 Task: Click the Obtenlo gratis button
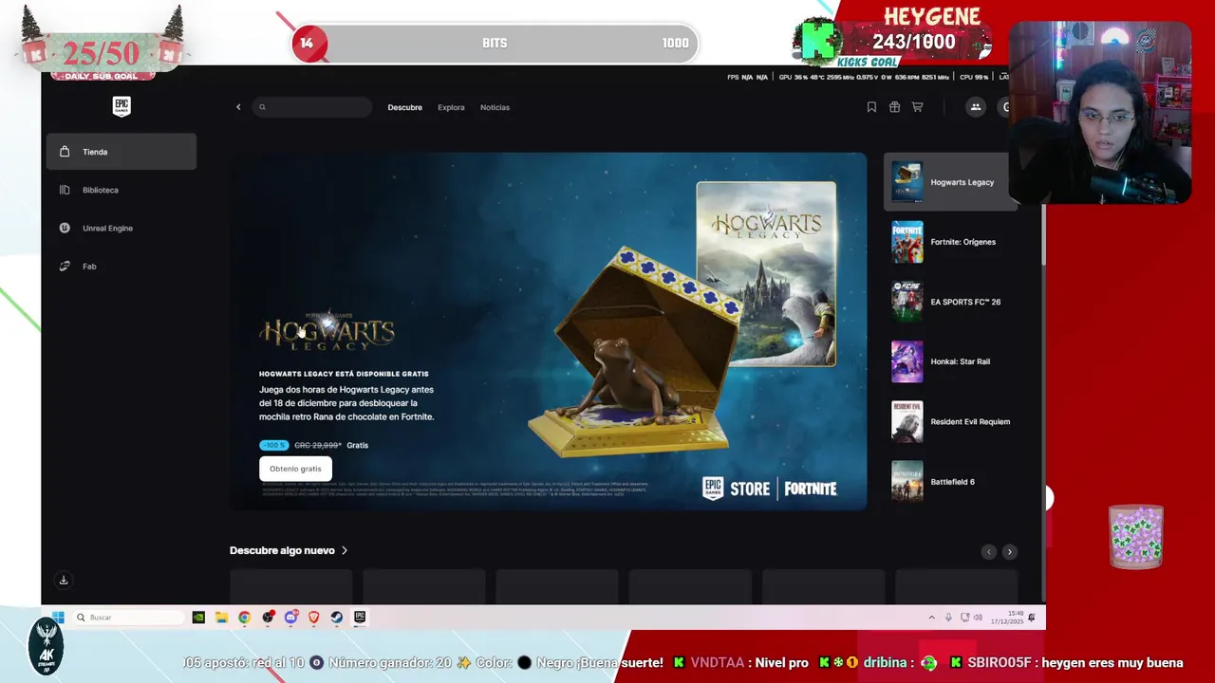(x=295, y=469)
